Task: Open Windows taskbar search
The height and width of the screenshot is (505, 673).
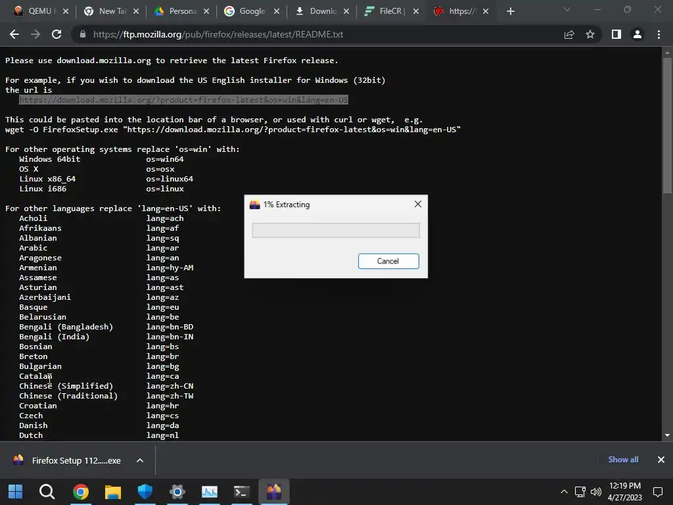Action: coord(47,492)
